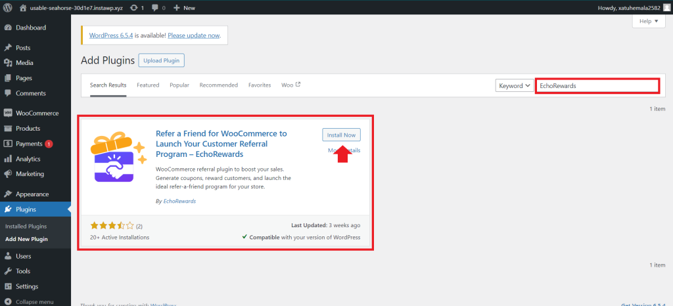This screenshot has width=673, height=306.
Task: Open Add New Plugin submenu item
Action: click(26, 239)
